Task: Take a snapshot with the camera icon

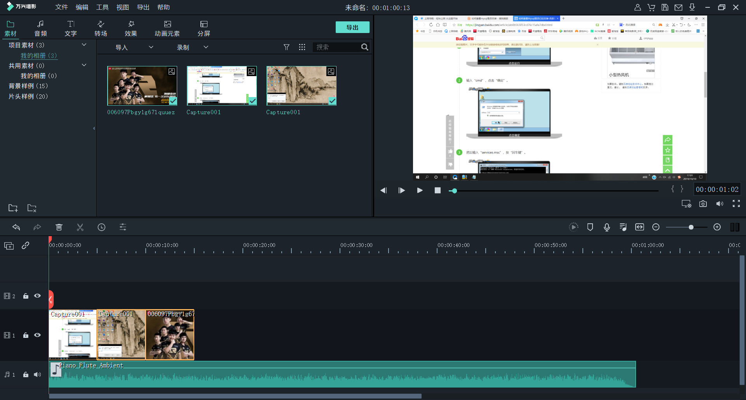Action: [703, 204]
